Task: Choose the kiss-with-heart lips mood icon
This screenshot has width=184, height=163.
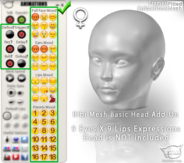Action: point(44,90)
